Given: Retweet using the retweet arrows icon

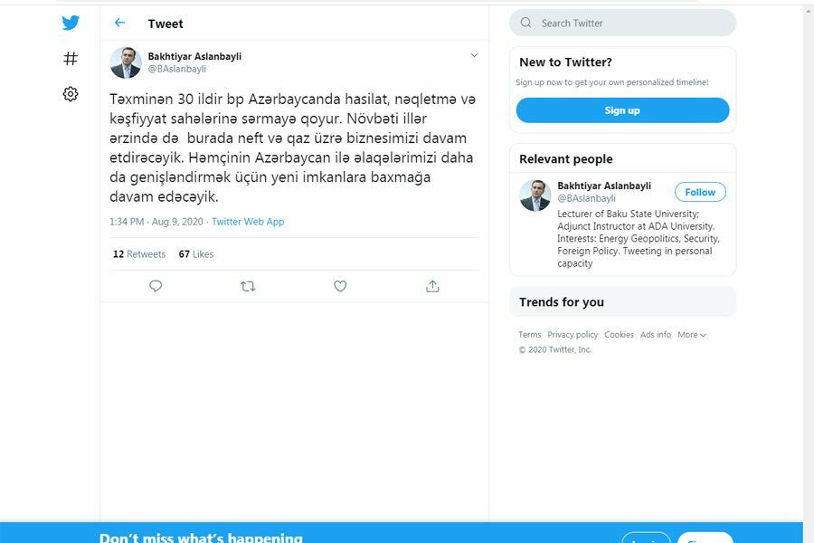Looking at the screenshot, I should (248, 286).
